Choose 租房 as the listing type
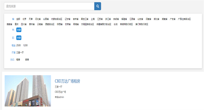204x110 pixels. pos(18,60)
